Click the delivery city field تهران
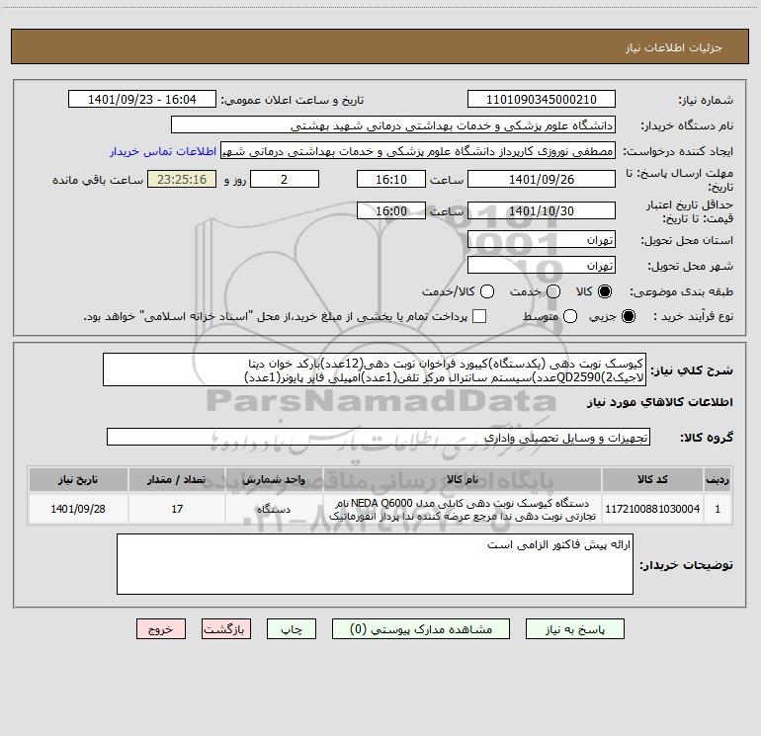Image resolution: width=761 pixels, height=736 pixels. point(542,266)
